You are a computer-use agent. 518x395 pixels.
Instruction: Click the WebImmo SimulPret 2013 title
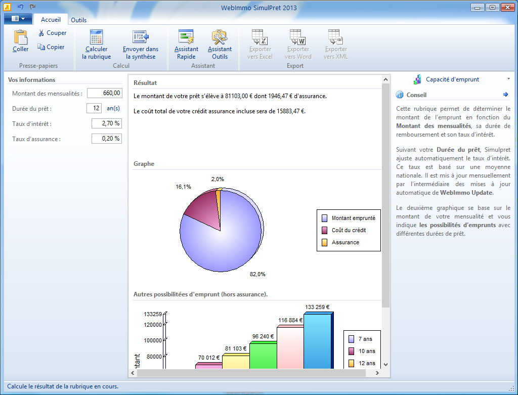coord(259,8)
